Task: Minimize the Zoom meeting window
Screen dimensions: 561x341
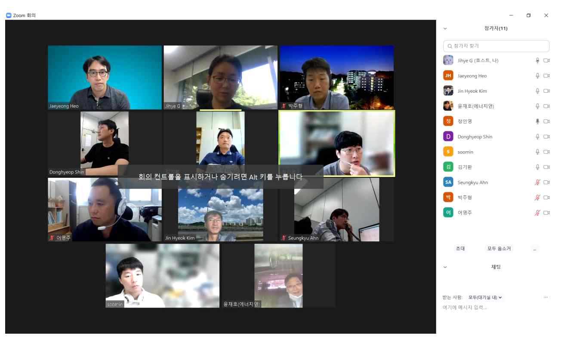Action: (511, 15)
